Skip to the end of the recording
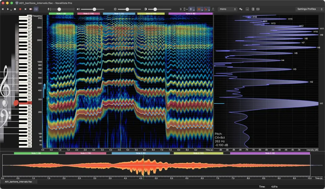 25,9
